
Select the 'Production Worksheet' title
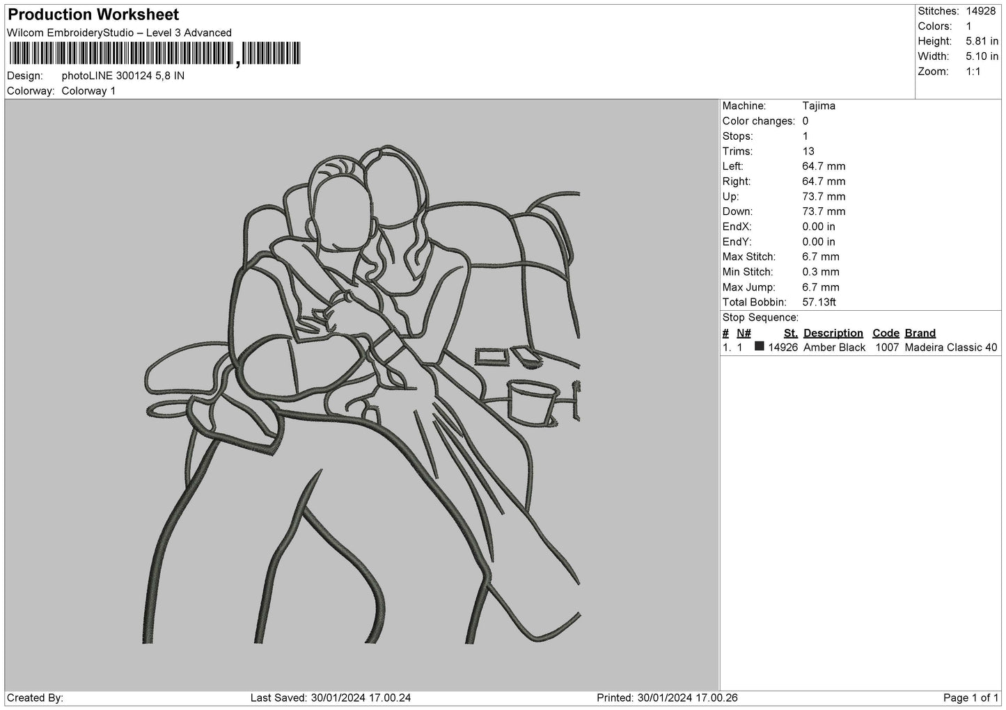tap(93, 15)
